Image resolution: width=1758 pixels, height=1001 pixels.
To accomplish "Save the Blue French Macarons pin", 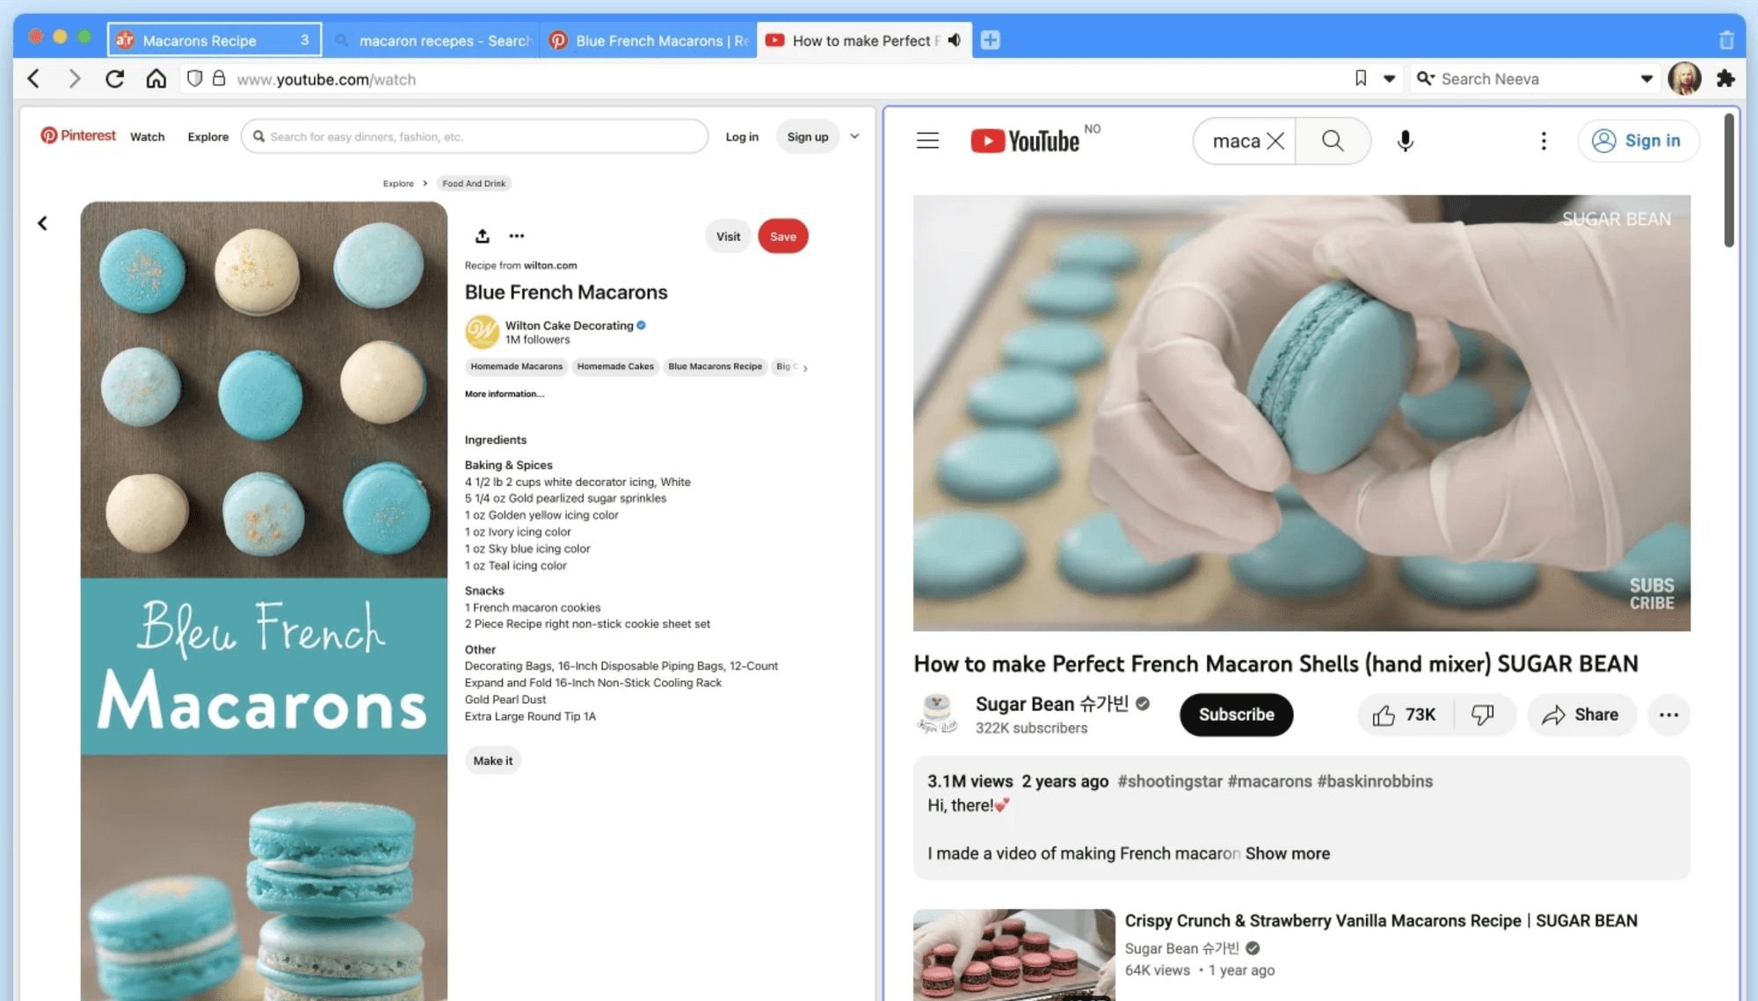I will coord(782,236).
